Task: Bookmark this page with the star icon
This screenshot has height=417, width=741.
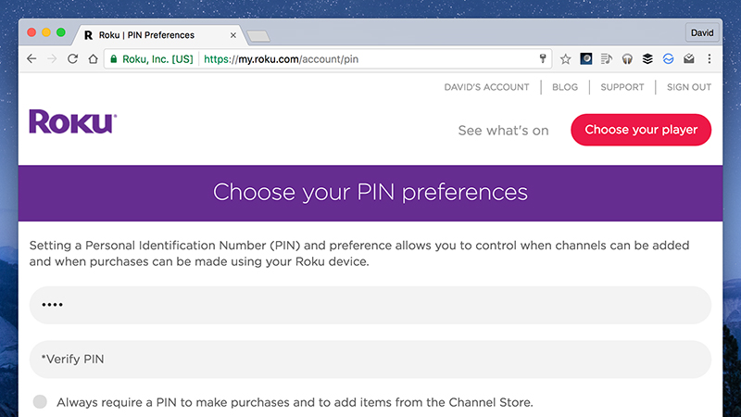Action: (565, 59)
